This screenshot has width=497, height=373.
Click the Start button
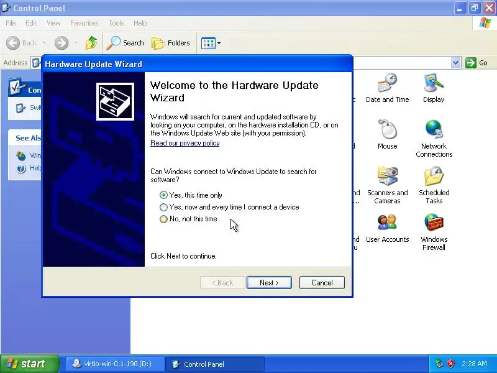coord(30,364)
